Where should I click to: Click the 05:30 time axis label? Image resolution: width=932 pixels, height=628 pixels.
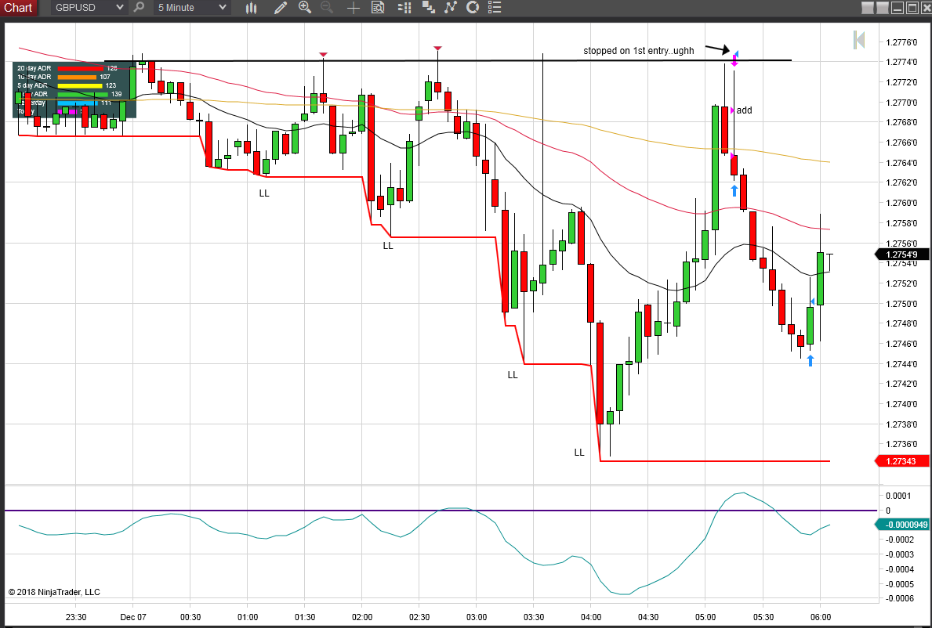[763, 617]
